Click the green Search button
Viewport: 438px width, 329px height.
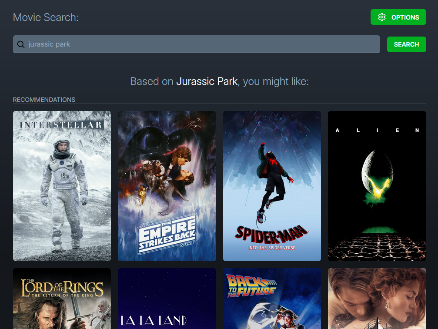coord(406,44)
